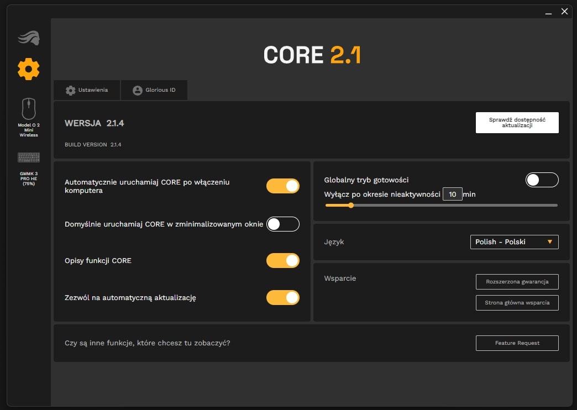Click the Glorious logo in the sidebar
The image size is (577, 410).
29,38
